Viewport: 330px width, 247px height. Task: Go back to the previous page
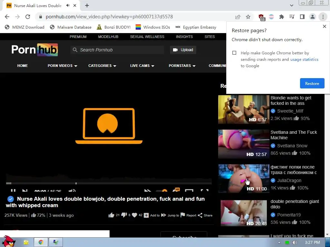click(x=7, y=17)
